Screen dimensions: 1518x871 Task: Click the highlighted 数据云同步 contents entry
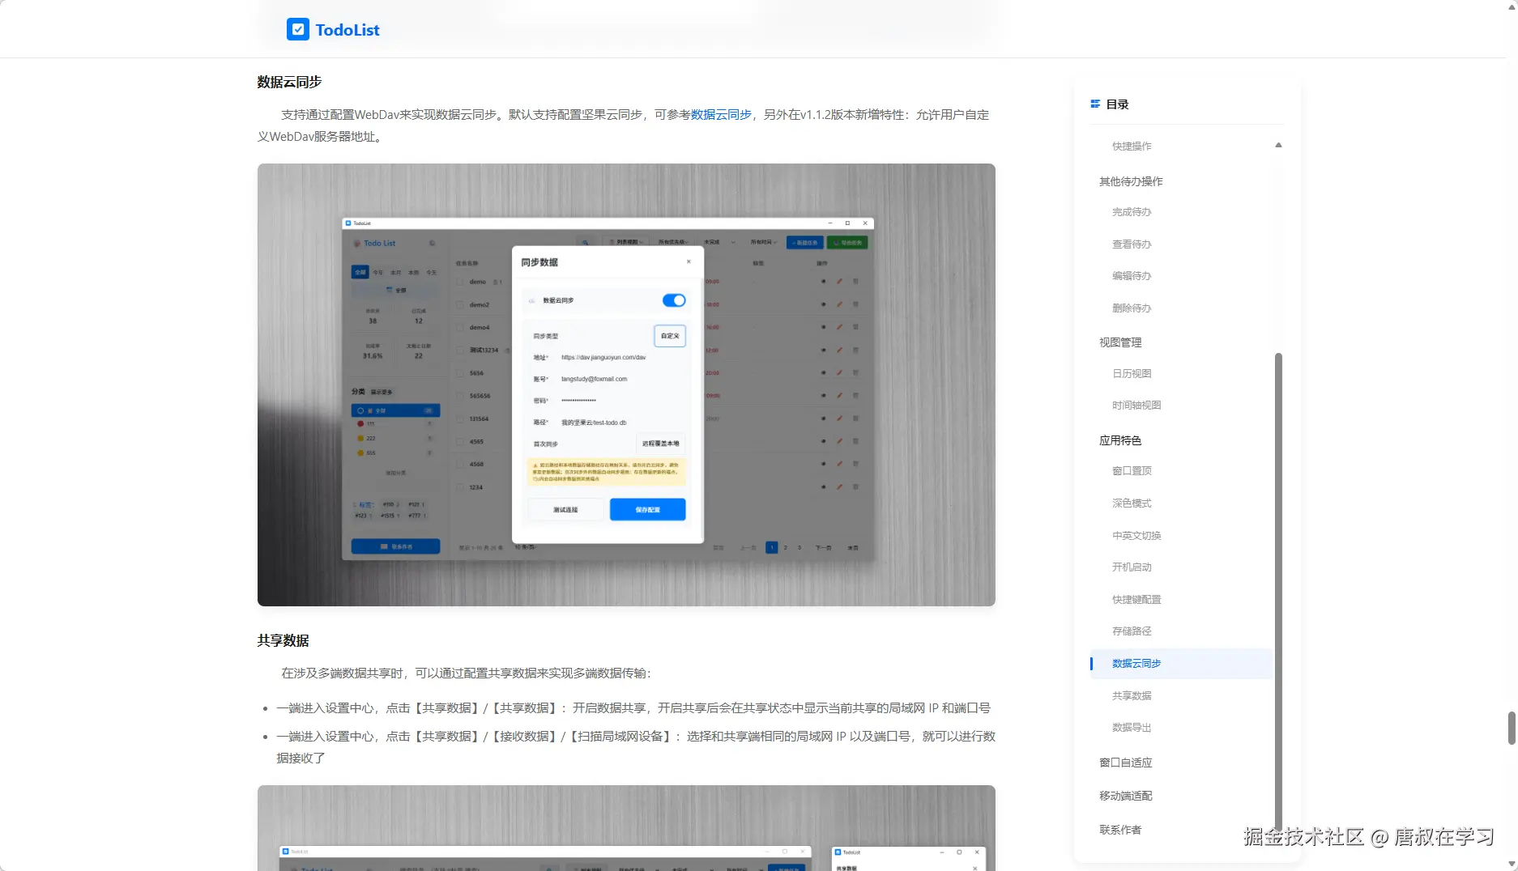(x=1182, y=664)
